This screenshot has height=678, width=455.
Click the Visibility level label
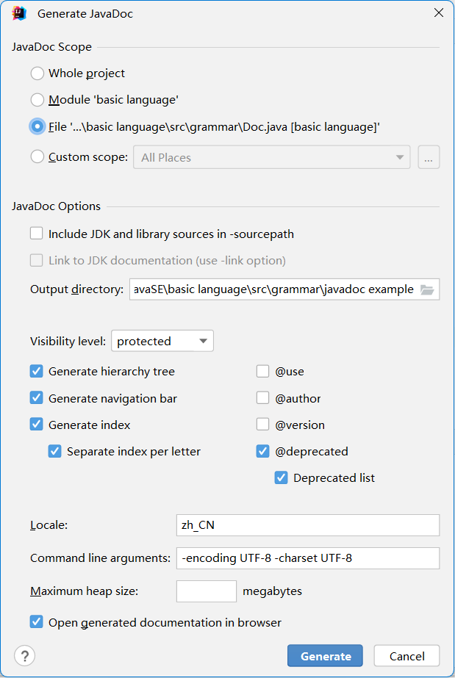(68, 341)
